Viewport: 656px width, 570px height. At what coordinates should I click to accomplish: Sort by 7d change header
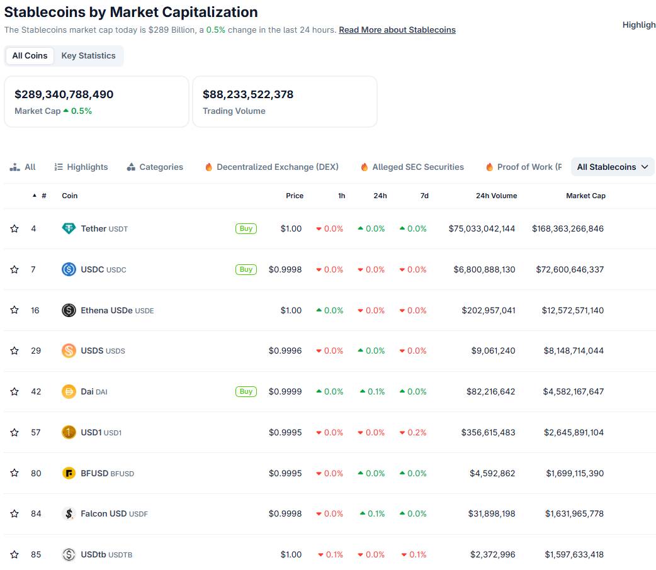424,196
